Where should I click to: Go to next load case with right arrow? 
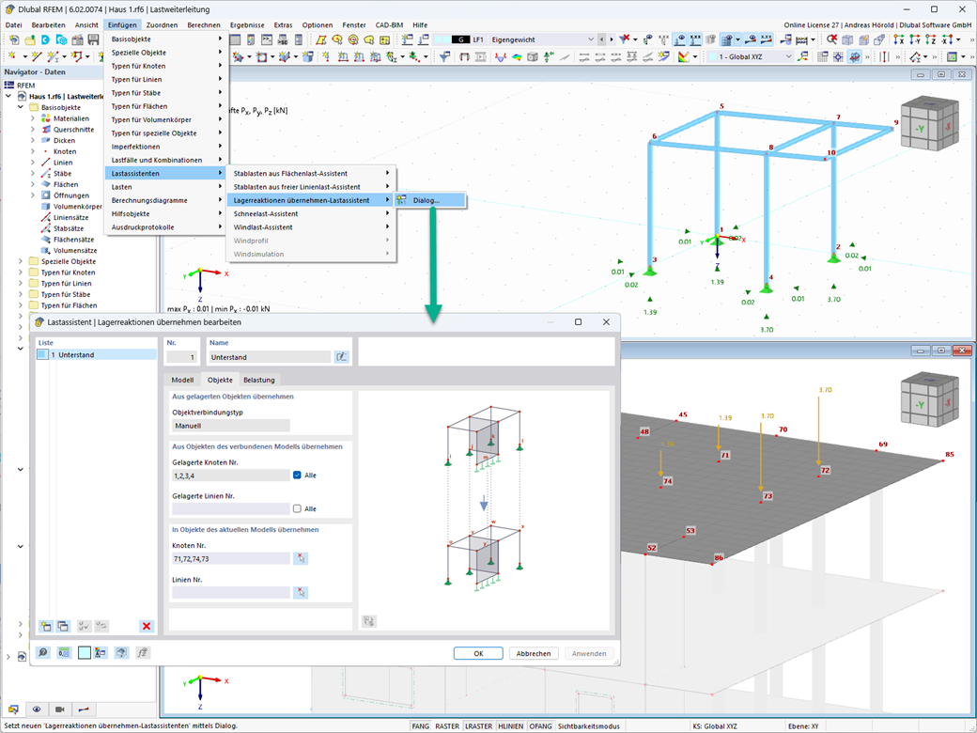click(612, 39)
